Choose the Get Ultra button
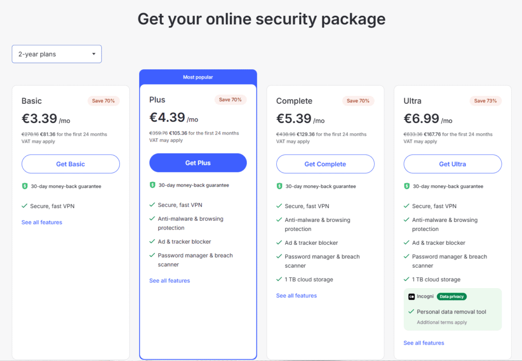522x361 pixels. (x=453, y=164)
